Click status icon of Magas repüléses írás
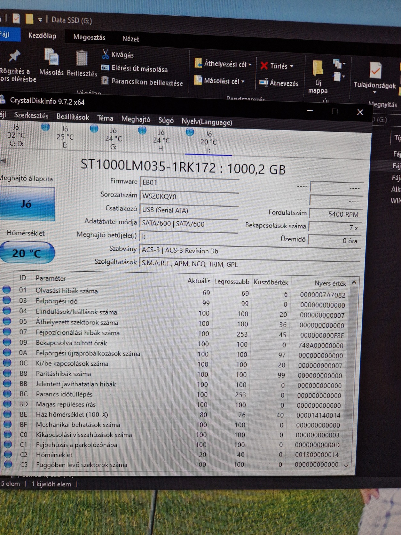 point(7,403)
